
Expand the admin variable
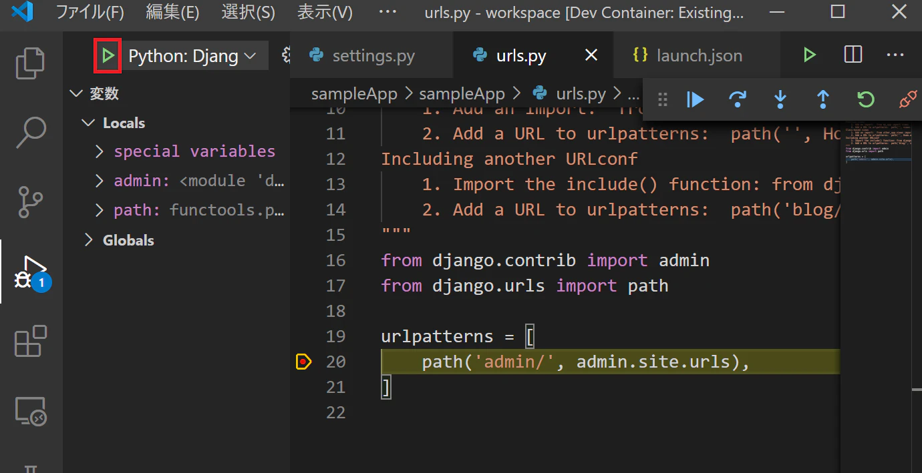pos(100,181)
